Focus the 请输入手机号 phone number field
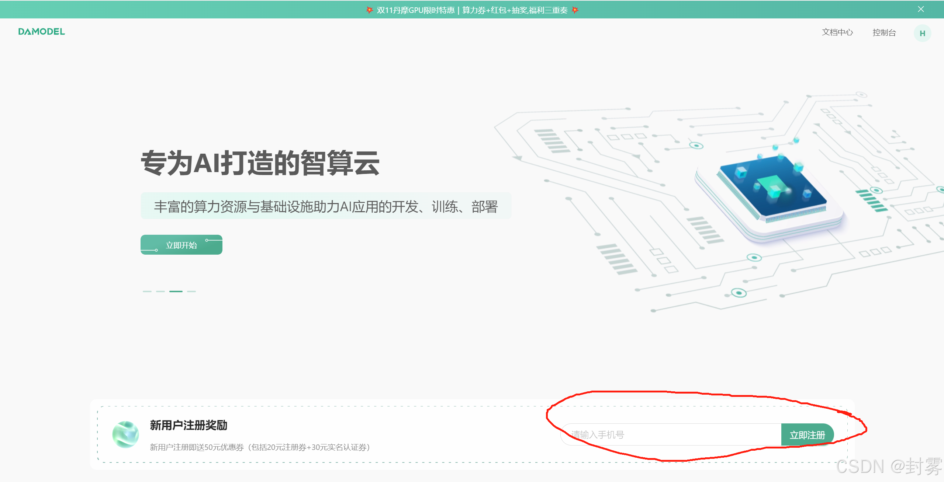The width and height of the screenshot is (944, 482). click(x=671, y=435)
